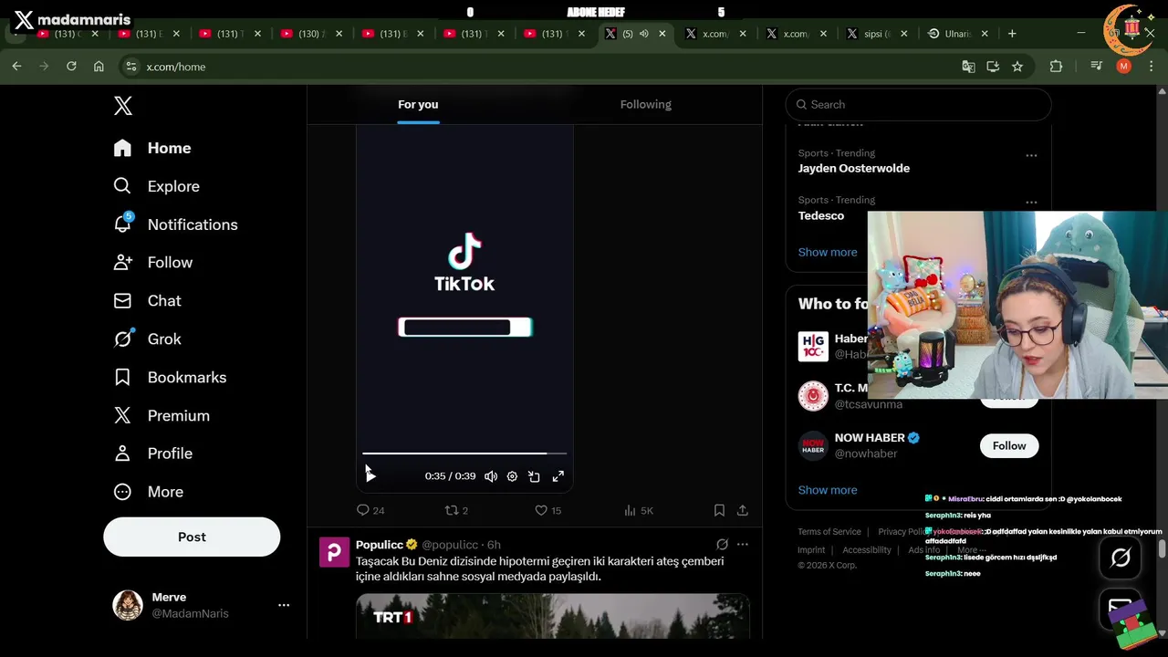This screenshot has width=1168, height=657.
Task: Toggle video picture-in-picture mode
Action: point(535,476)
